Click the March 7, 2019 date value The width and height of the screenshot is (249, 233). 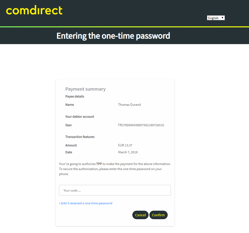(128, 152)
